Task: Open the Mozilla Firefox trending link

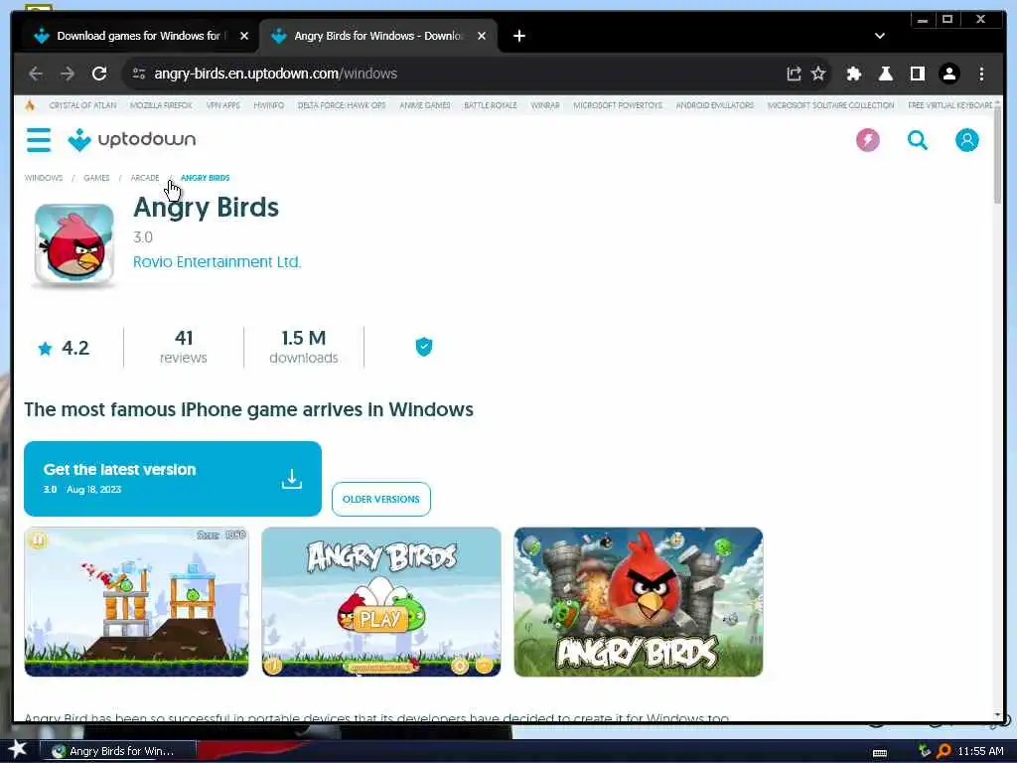Action: pyautogui.click(x=161, y=105)
